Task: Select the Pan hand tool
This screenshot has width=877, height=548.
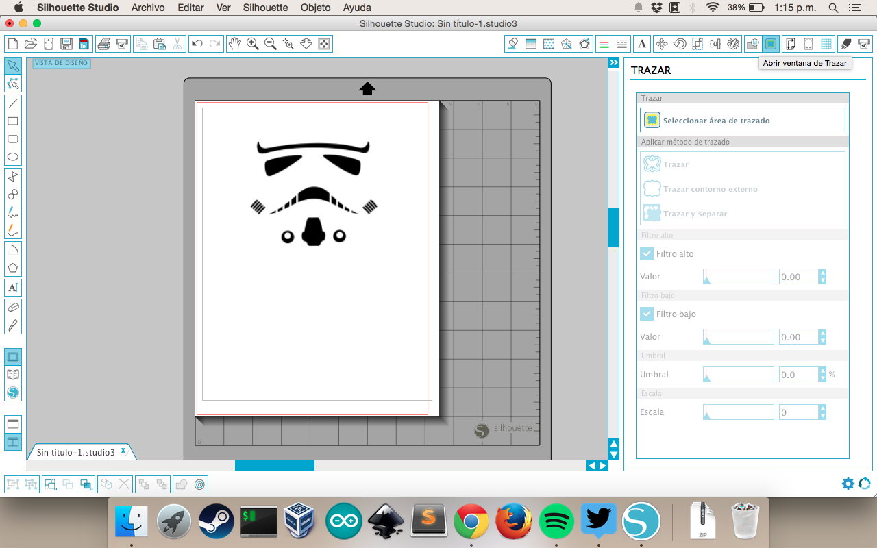Action: (x=234, y=44)
